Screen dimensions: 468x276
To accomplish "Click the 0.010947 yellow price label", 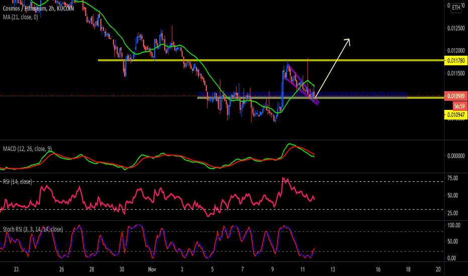I will 456,114.
